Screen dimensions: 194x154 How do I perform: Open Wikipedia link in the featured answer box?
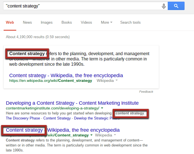coord(66,75)
